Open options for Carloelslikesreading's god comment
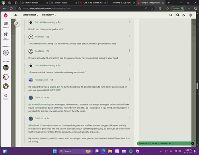The height and width of the screenshot is (155, 199). pos(129,22)
